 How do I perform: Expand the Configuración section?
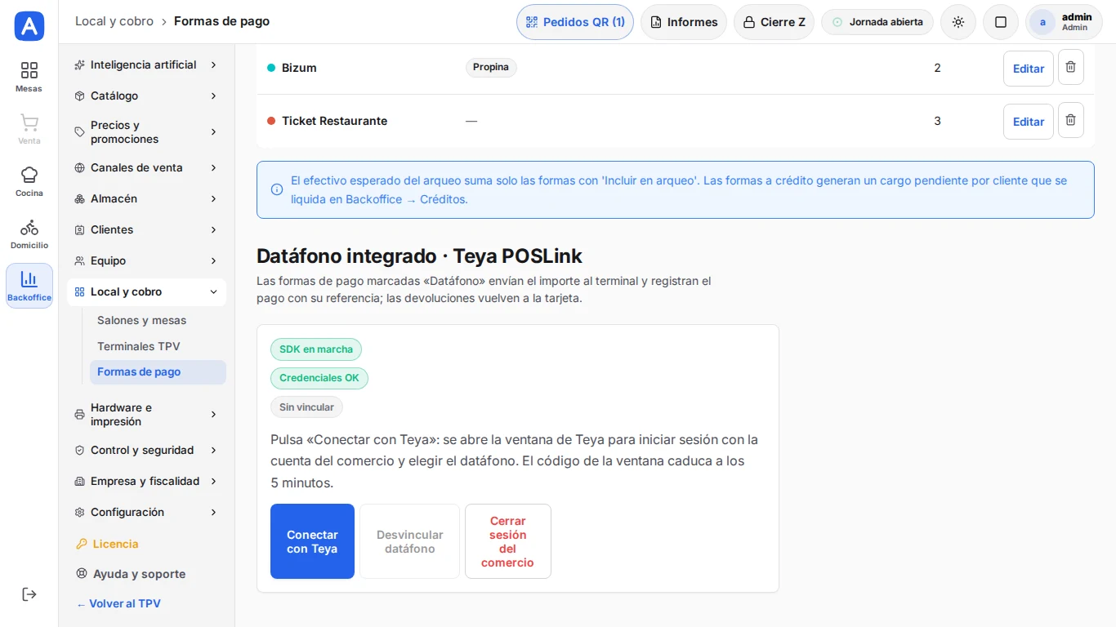point(146,512)
